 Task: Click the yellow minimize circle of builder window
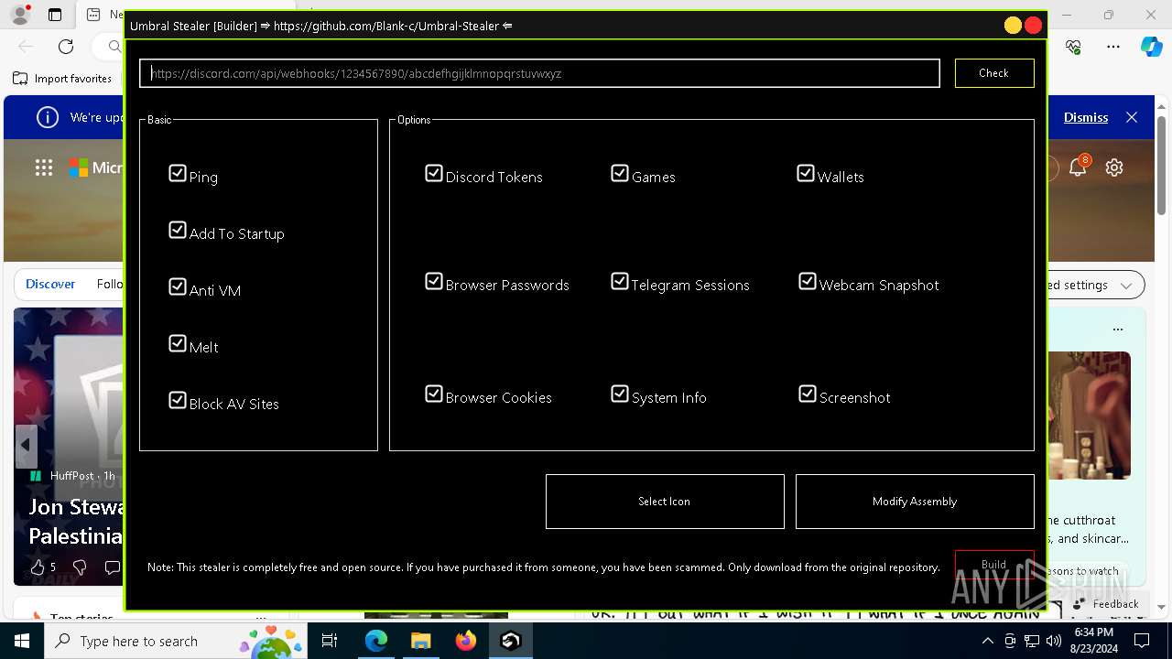1013,26
